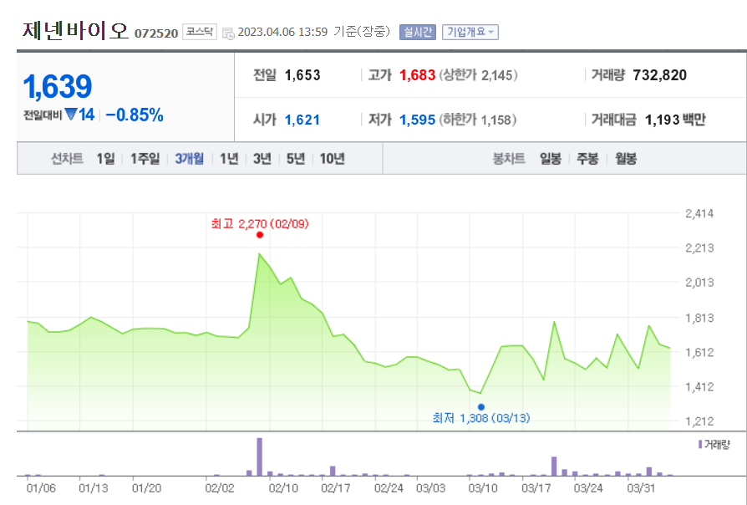The width and height of the screenshot is (747, 505).
Task: Enable 일봉 daily candle view
Action: (x=549, y=158)
